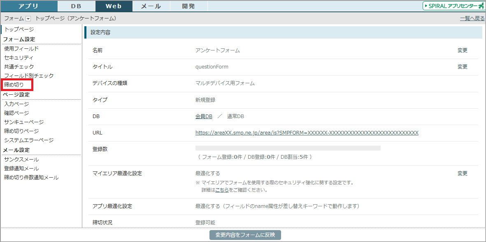Switch to the DB tab
The width and height of the screenshot is (486, 242).
(76, 6)
